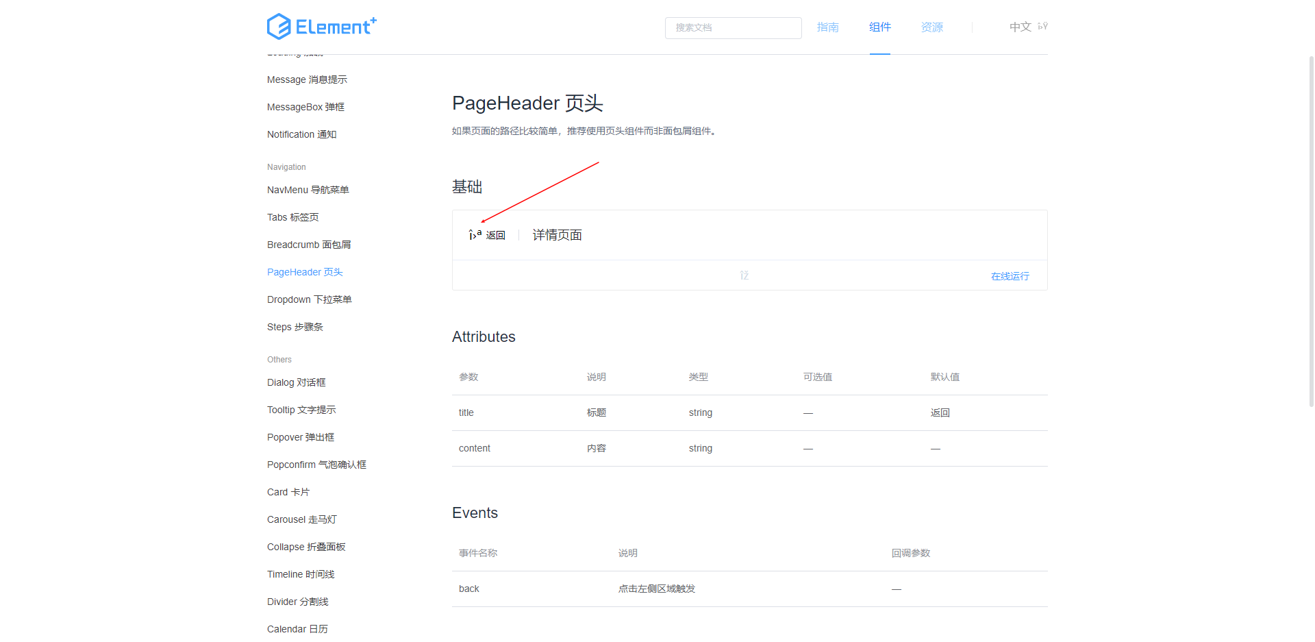The image size is (1315, 642).
Task: Go to NavMenu 导航菜单 page
Action: (308, 190)
